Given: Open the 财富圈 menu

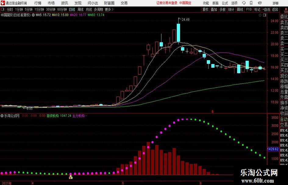Looking at the screenshot, I should (109, 3).
